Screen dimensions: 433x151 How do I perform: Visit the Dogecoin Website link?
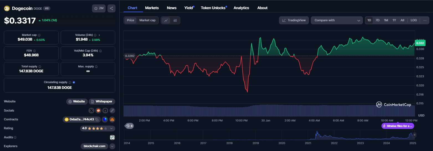77,102
